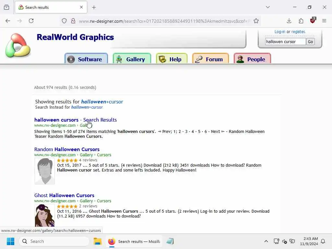Open the halloween+cursor corrected search link

(102, 101)
